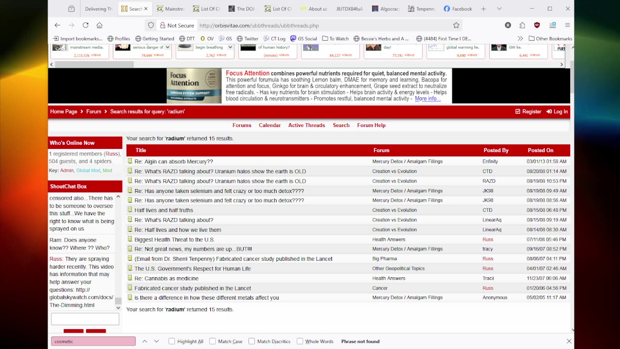The image size is (620, 349).
Task: Open the Firefox hamburger menu
Action: pyautogui.click(x=567, y=25)
